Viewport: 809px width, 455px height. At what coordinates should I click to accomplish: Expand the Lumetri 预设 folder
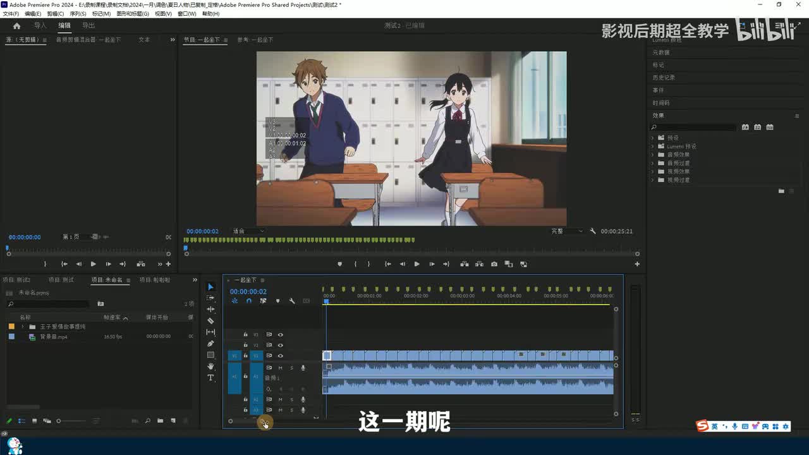(653, 146)
